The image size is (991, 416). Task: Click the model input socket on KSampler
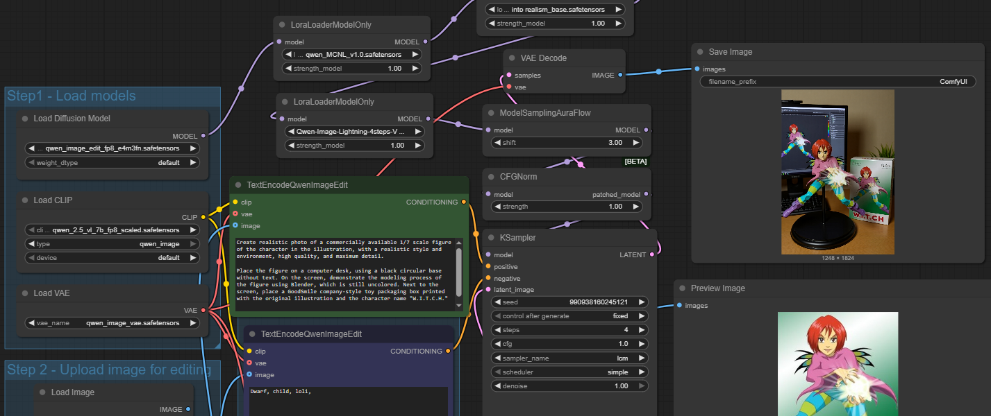tap(488, 255)
